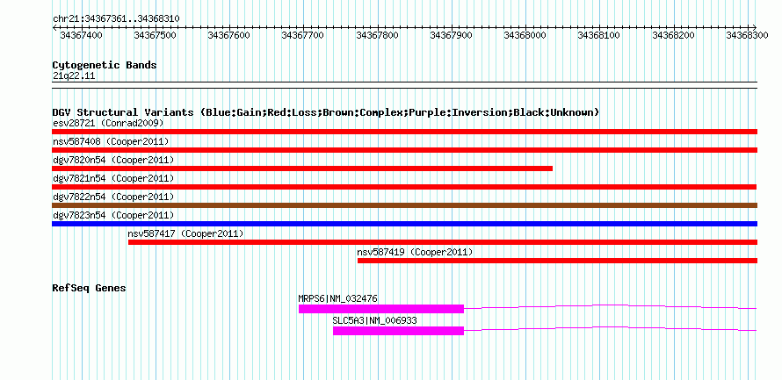Screen dimensions: 782x380
Task: Click the MRPS6|NM_032476 gene label
Action: click(x=338, y=298)
